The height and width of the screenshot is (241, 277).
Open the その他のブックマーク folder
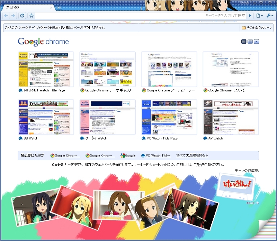click(x=257, y=28)
